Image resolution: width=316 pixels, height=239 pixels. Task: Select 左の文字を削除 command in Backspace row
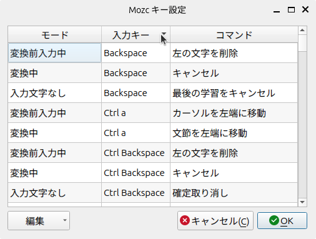[234, 53]
